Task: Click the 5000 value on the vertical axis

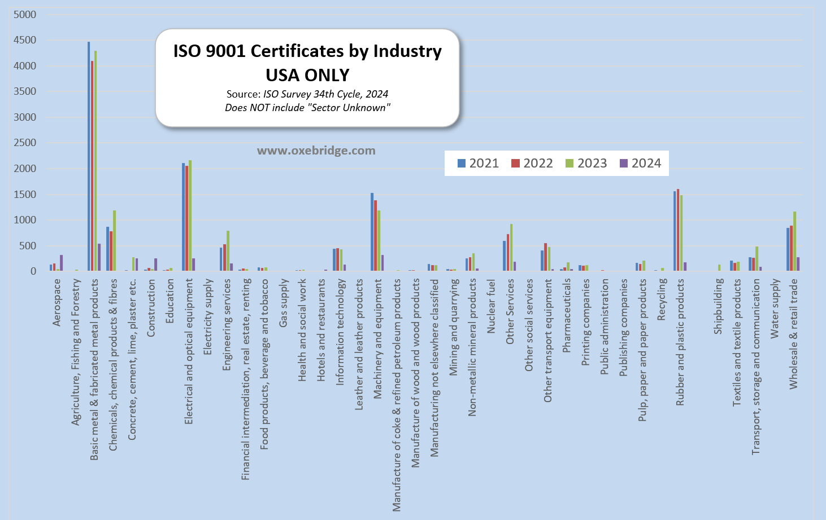Action: pos(25,15)
